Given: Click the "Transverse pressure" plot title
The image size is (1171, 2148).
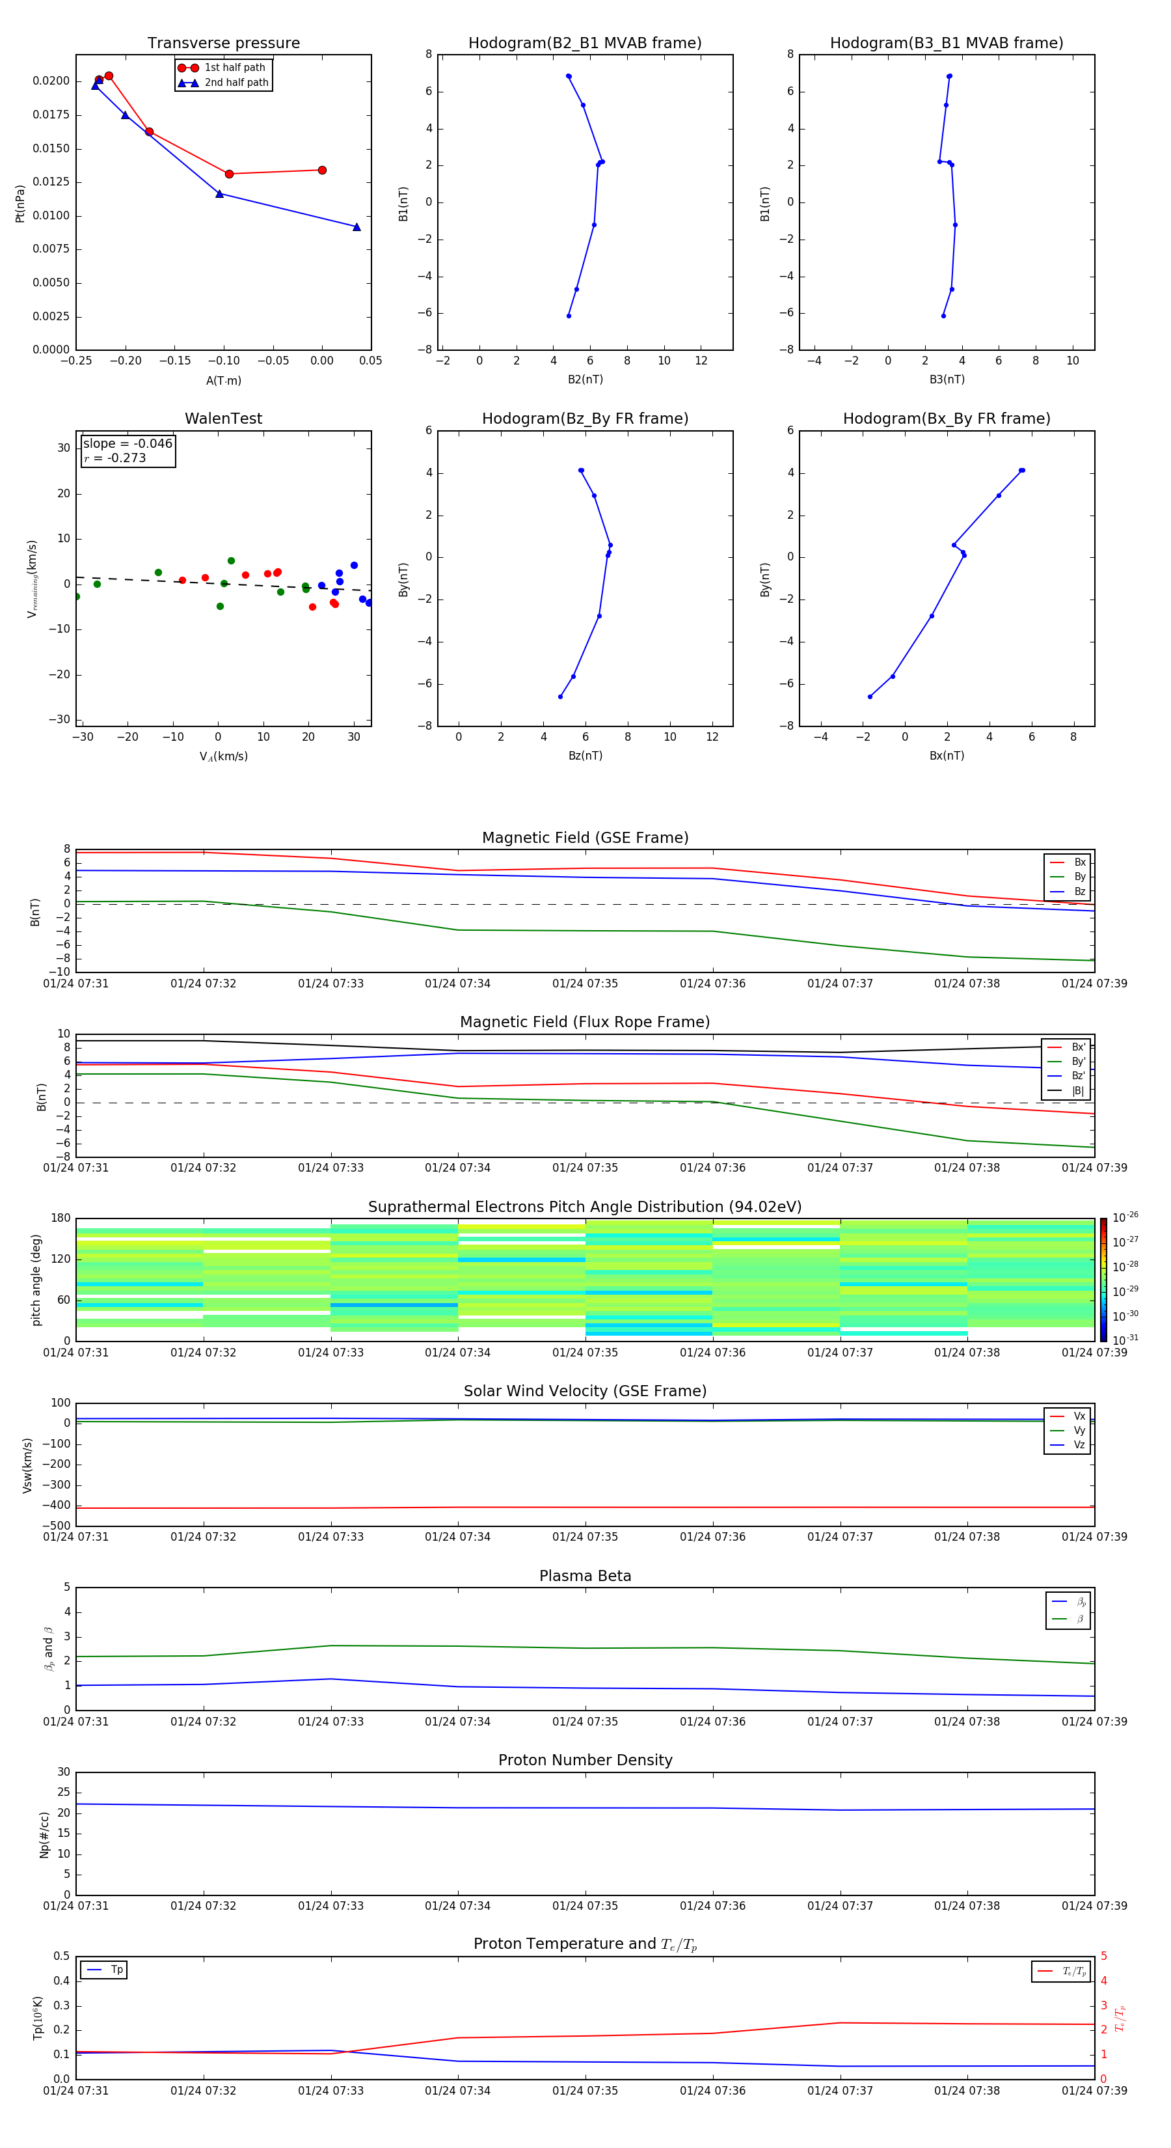Looking at the screenshot, I should (223, 44).
